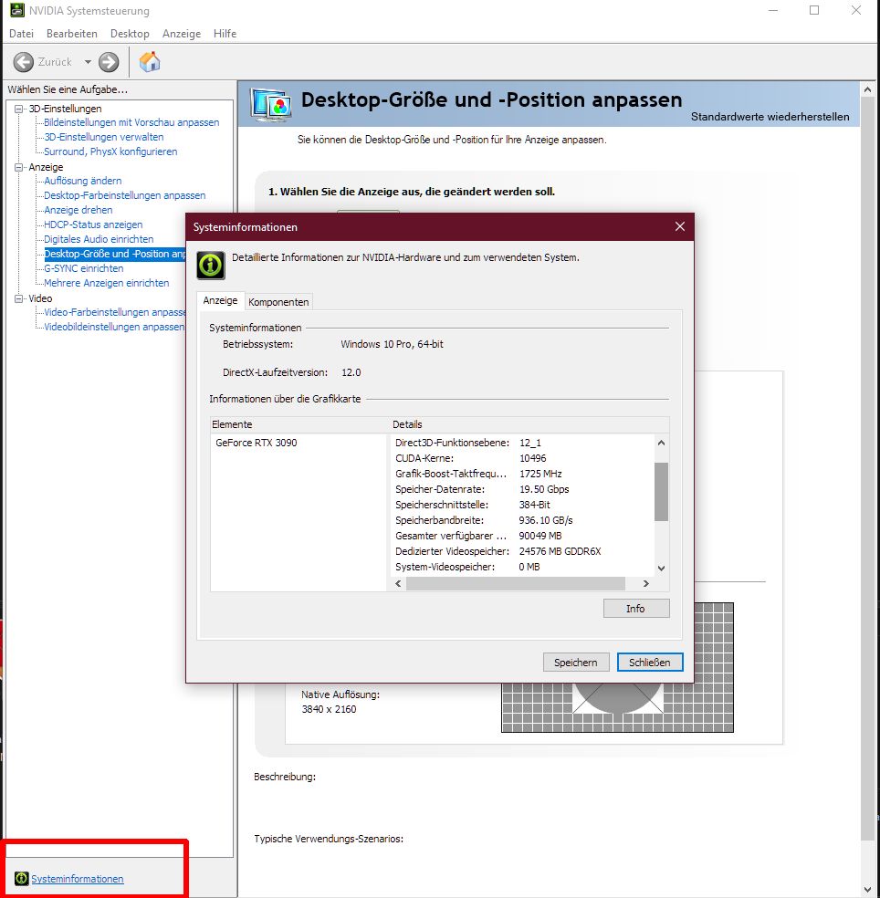
Task: Open G-SYNC einrichten
Action: pyautogui.click(x=84, y=268)
